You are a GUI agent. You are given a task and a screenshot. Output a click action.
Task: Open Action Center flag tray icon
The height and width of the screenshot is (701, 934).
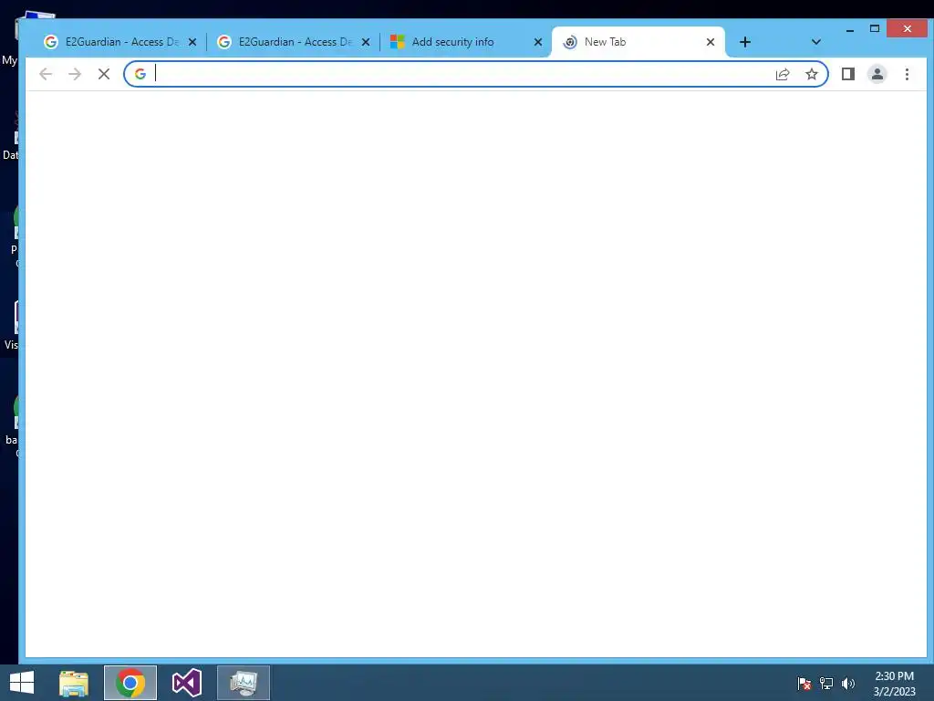[x=804, y=684]
